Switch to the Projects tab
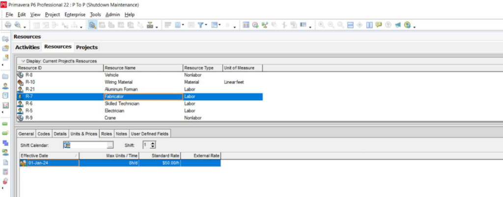Screen dimensions: 503x197 (x=86, y=47)
